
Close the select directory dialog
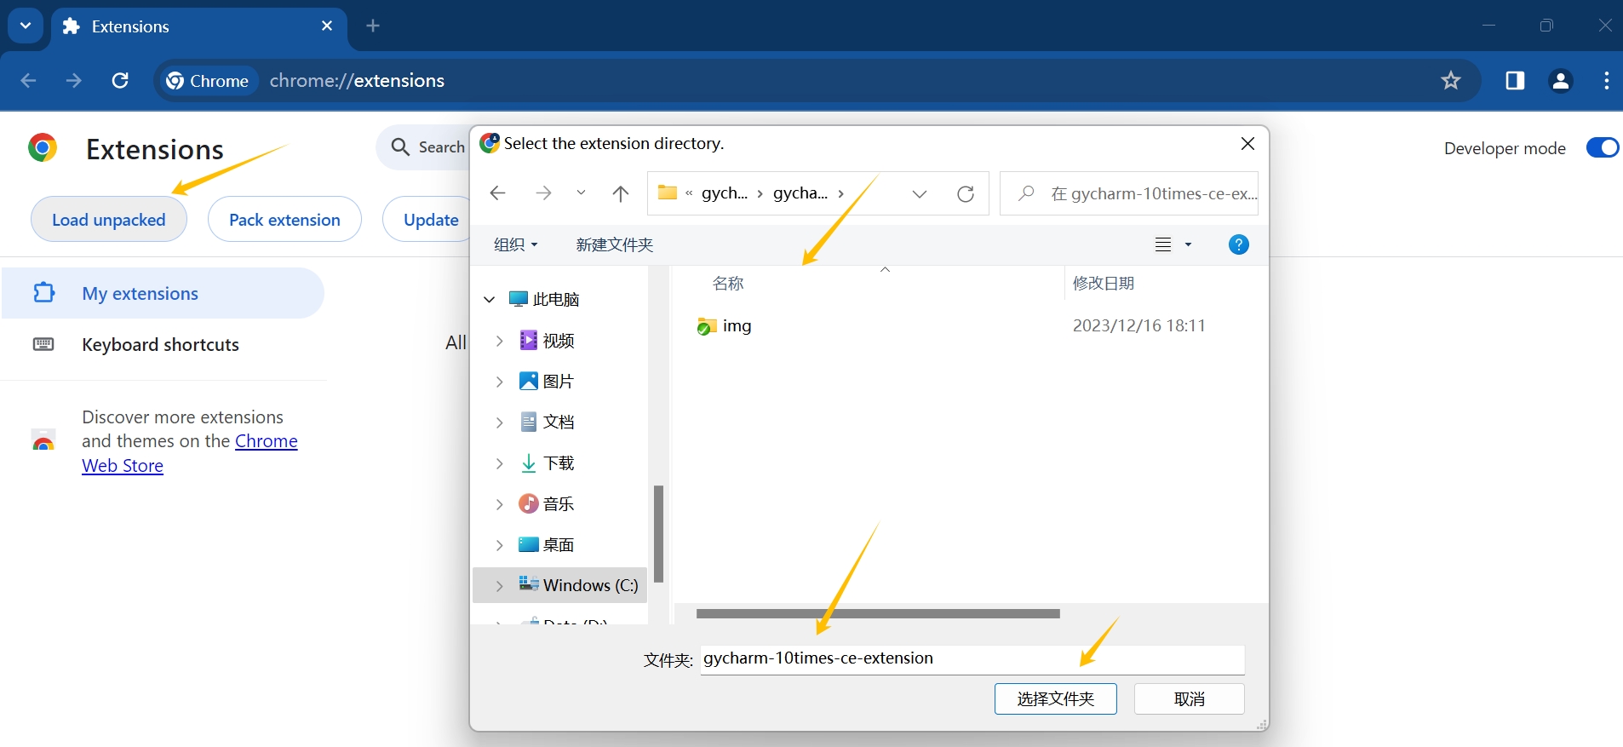pos(1247,144)
